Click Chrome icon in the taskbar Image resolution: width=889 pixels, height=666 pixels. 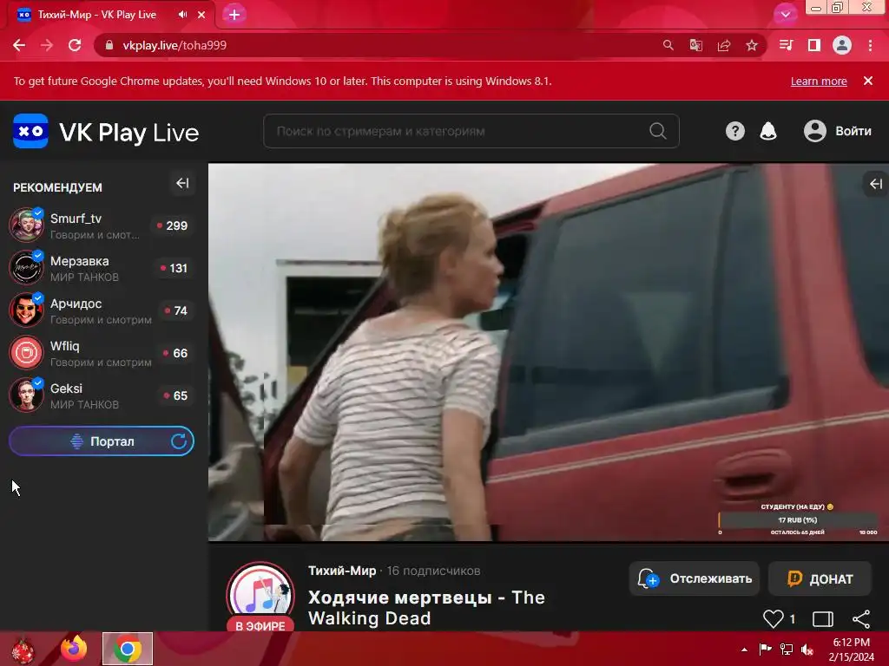coord(128,649)
